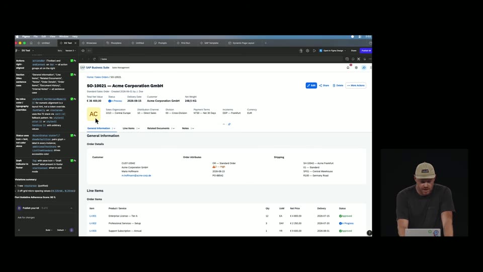Open the Sales Orders breadcrumb link
The image size is (483, 272).
tap(102, 77)
